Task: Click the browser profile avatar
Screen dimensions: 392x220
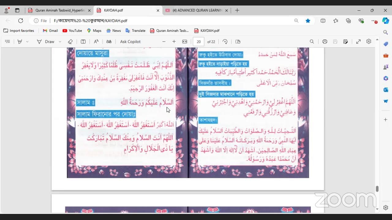Action: coord(6,10)
